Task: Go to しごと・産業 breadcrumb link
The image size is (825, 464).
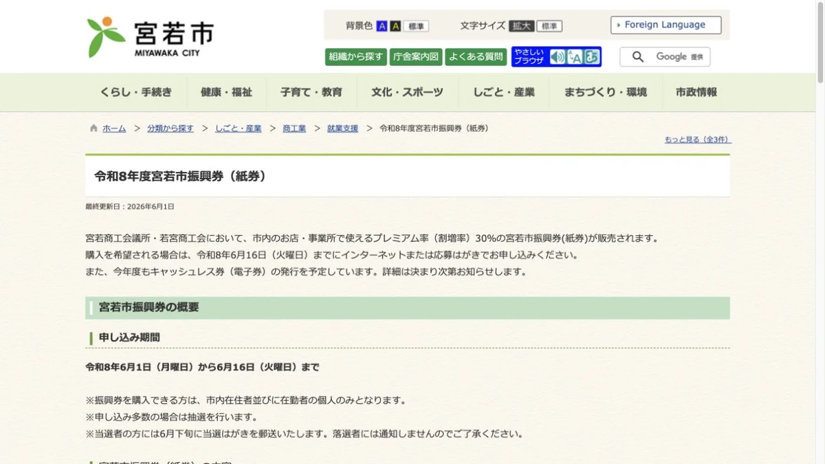Action: (x=238, y=129)
